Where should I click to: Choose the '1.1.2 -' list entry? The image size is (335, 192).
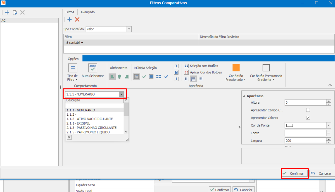click(94, 115)
